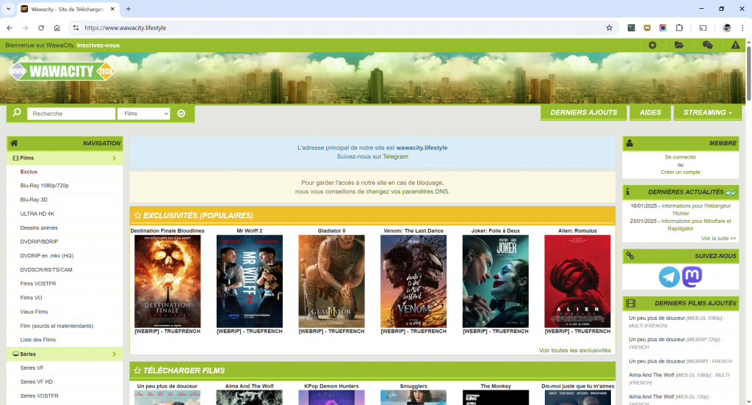Screen dimensions: 752x405
Task: Open Films VOSTFR category
Action: click(x=38, y=284)
